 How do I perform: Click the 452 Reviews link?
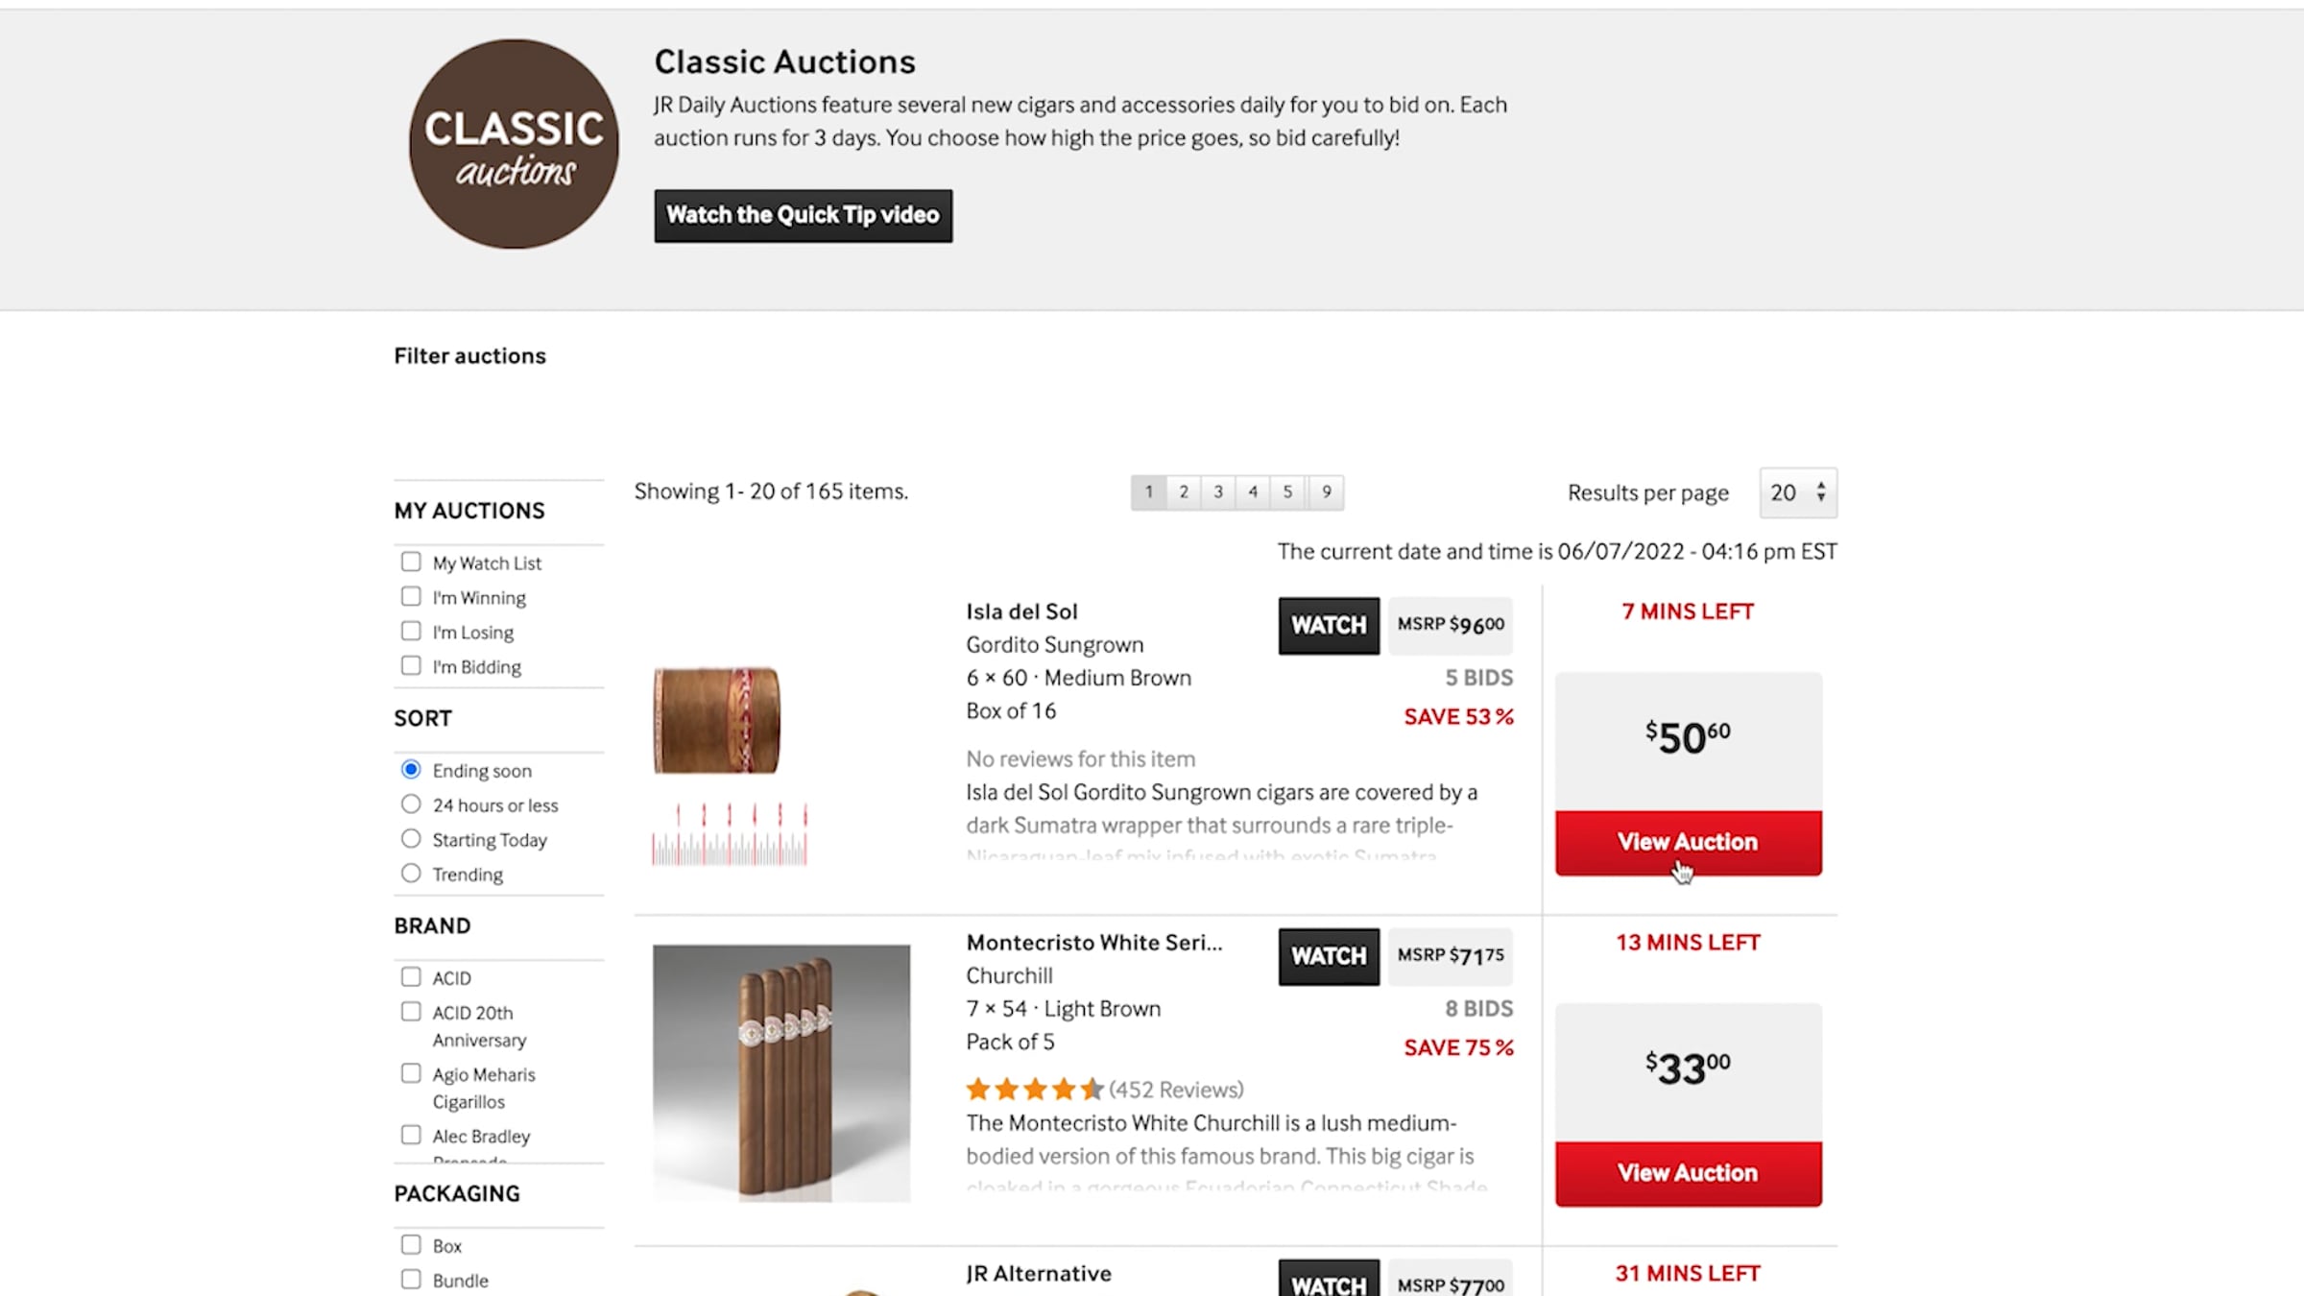tap(1176, 1090)
